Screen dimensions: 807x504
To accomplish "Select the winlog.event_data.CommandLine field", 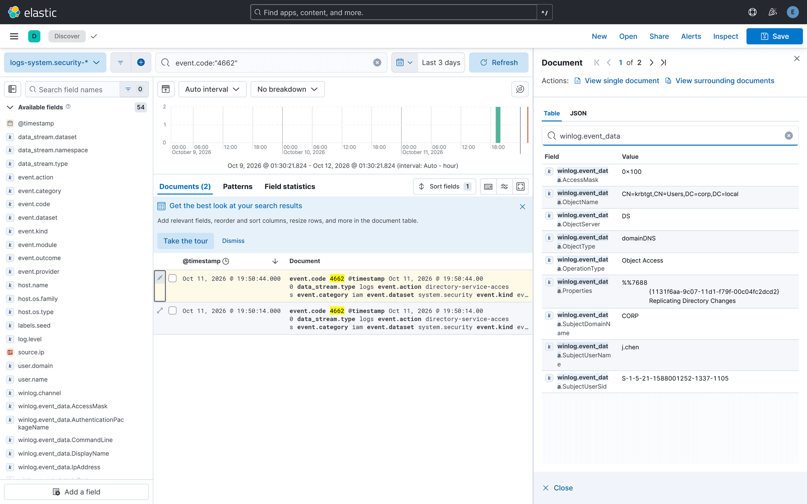I will (x=65, y=440).
